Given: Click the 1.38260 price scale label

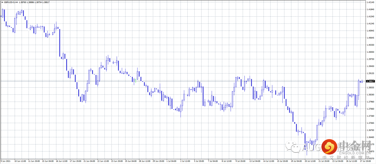Looking at the screenshot, I should point(370,95).
